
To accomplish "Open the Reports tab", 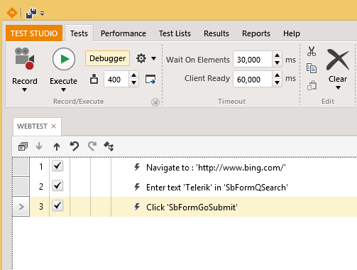I will point(256,33).
